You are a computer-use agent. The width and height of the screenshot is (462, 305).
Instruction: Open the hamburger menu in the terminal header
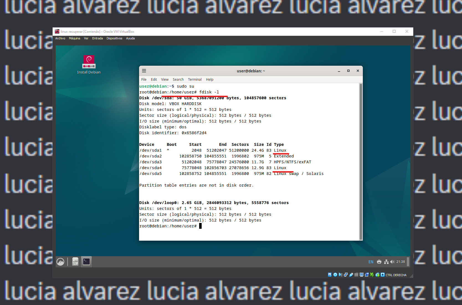pyautogui.click(x=144, y=71)
